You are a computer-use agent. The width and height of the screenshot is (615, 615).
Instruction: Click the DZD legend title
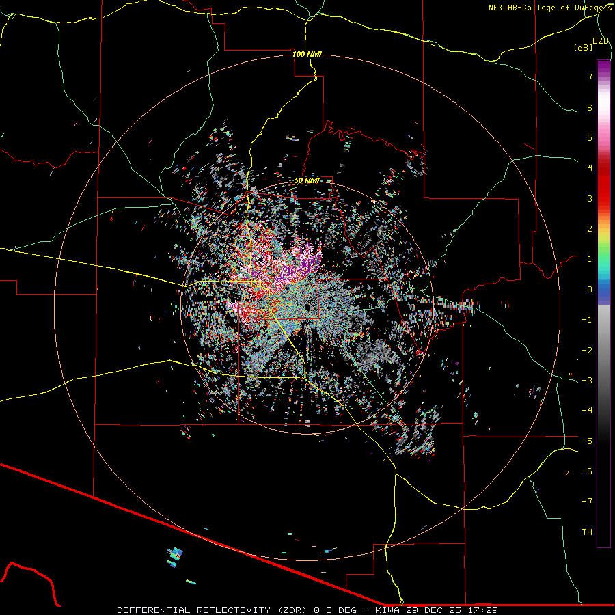tap(601, 41)
